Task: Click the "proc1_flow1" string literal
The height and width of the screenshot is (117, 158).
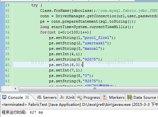Action: pyautogui.click(x=97, y=38)
